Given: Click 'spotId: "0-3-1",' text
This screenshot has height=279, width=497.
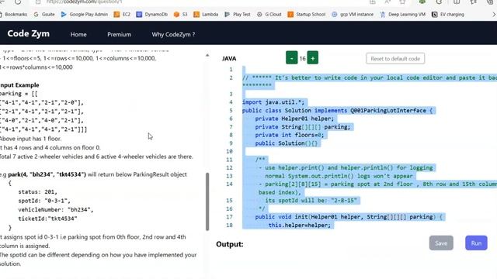Looking at the screenshot, I should 44,201.
